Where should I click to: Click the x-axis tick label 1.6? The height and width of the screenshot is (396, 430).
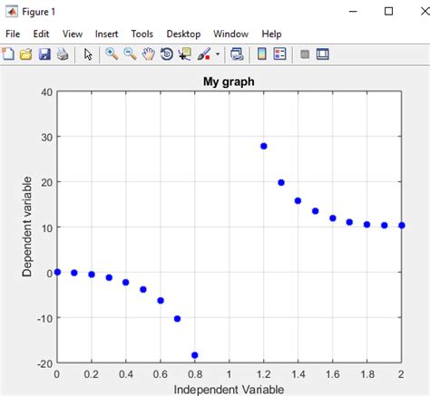(333, 374)
